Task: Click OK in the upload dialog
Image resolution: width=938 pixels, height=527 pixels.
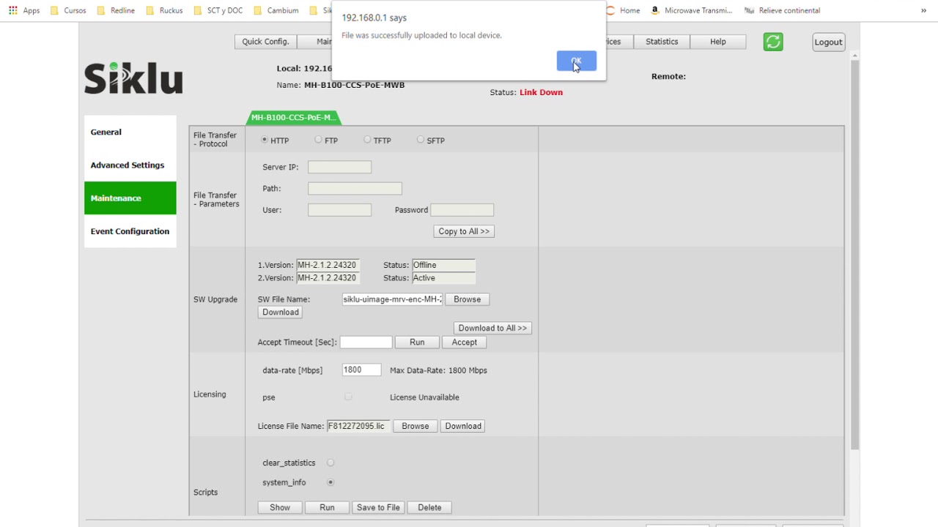Action: point(577,61)
